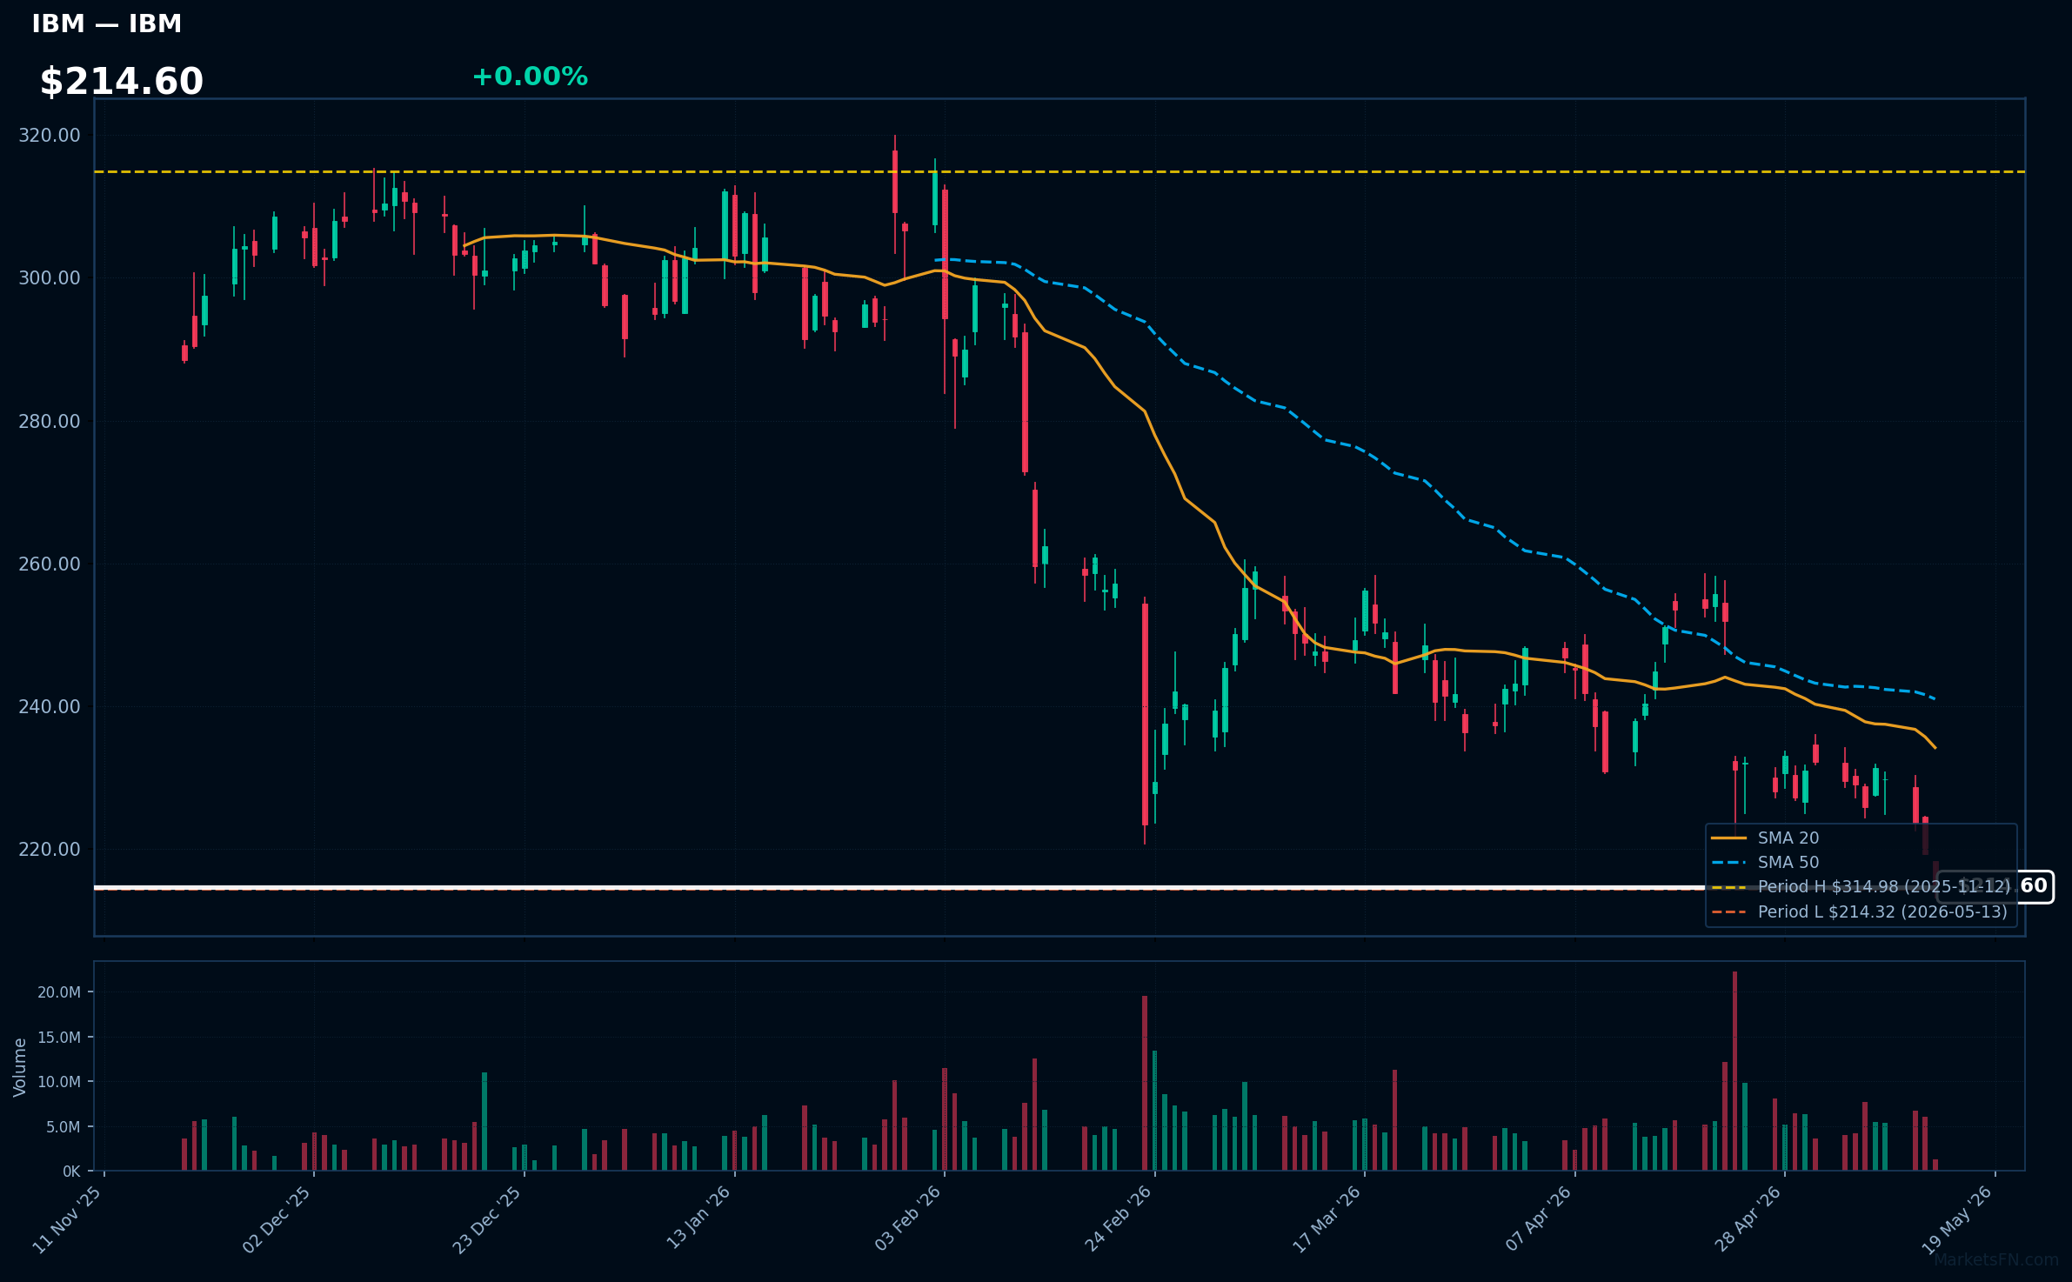Click the IBM — IBM chart title
Image resolution: width=2072 pixels, height=1282 pixels.
pos(106,24)
